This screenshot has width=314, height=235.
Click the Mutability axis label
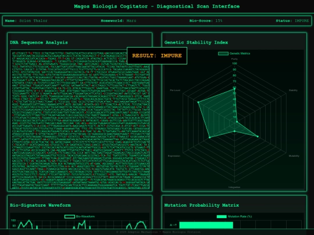[294, 156]
